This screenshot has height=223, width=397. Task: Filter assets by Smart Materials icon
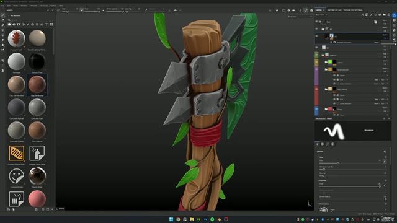tap(14, 24)
